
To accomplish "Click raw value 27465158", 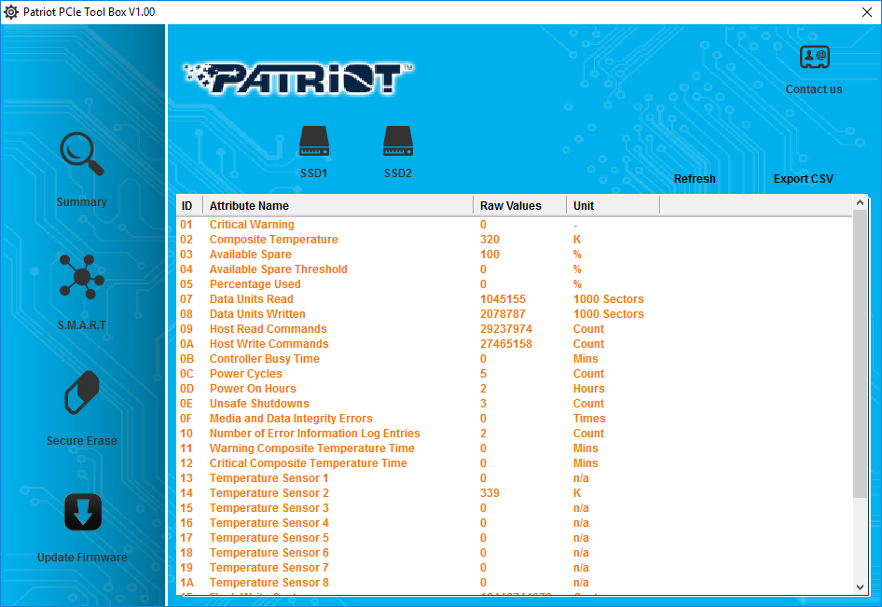I will tap(506, 344).
